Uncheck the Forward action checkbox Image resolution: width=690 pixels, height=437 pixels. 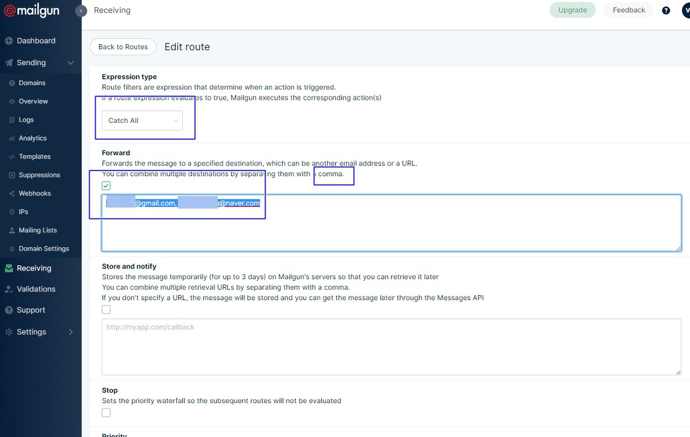click(x=106, y=186)
